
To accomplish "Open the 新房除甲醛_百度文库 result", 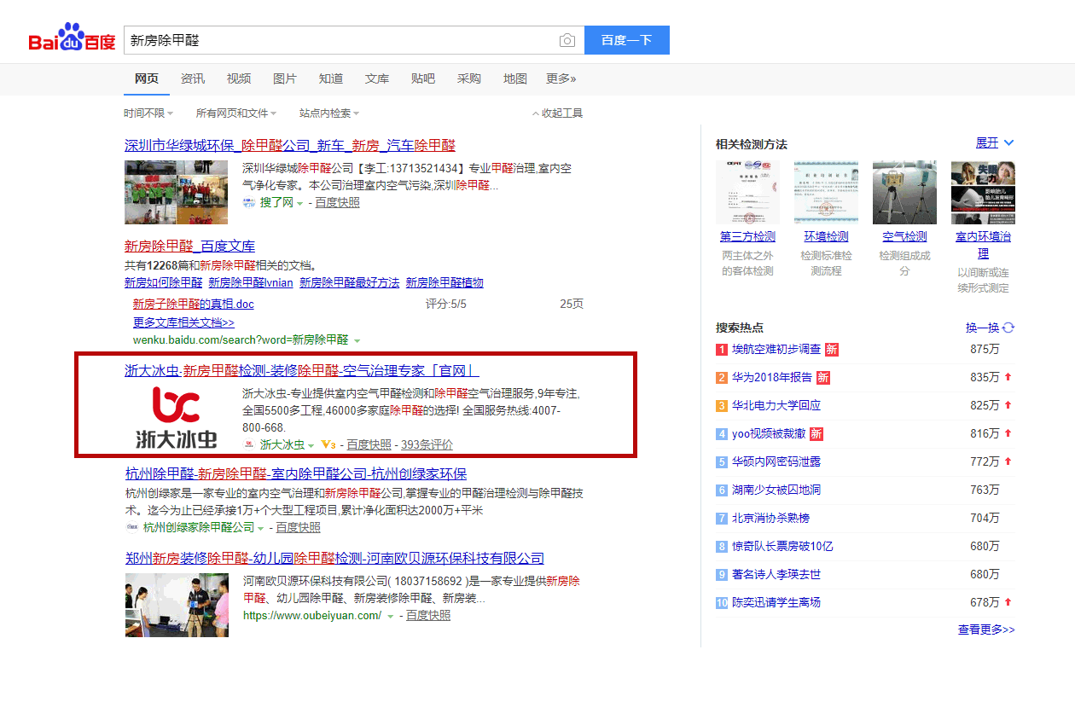I will [189, 247].
